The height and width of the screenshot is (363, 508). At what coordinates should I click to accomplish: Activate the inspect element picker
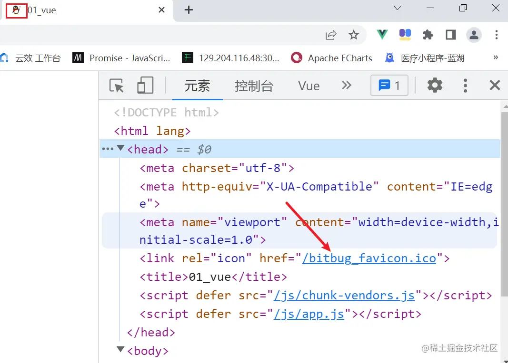coord(117,86)
